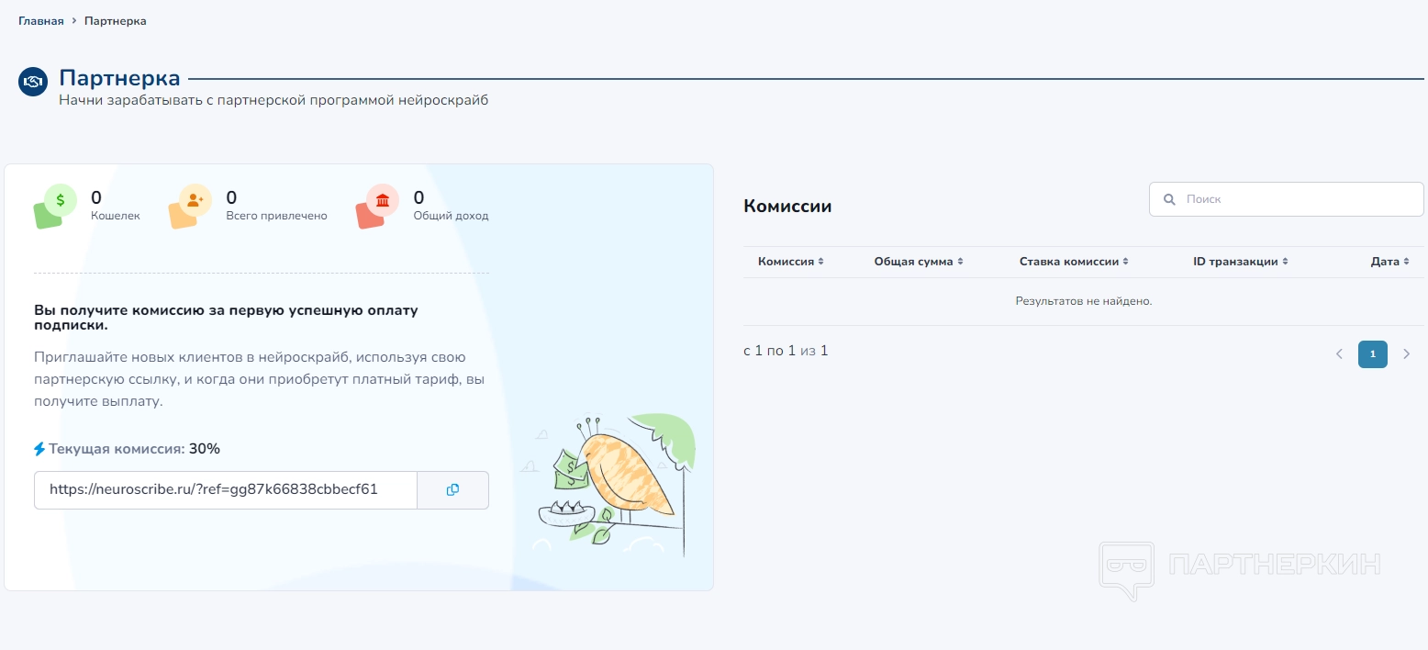
Task: Click Партнерка breadcrumb item
Action: pos(115,21)
